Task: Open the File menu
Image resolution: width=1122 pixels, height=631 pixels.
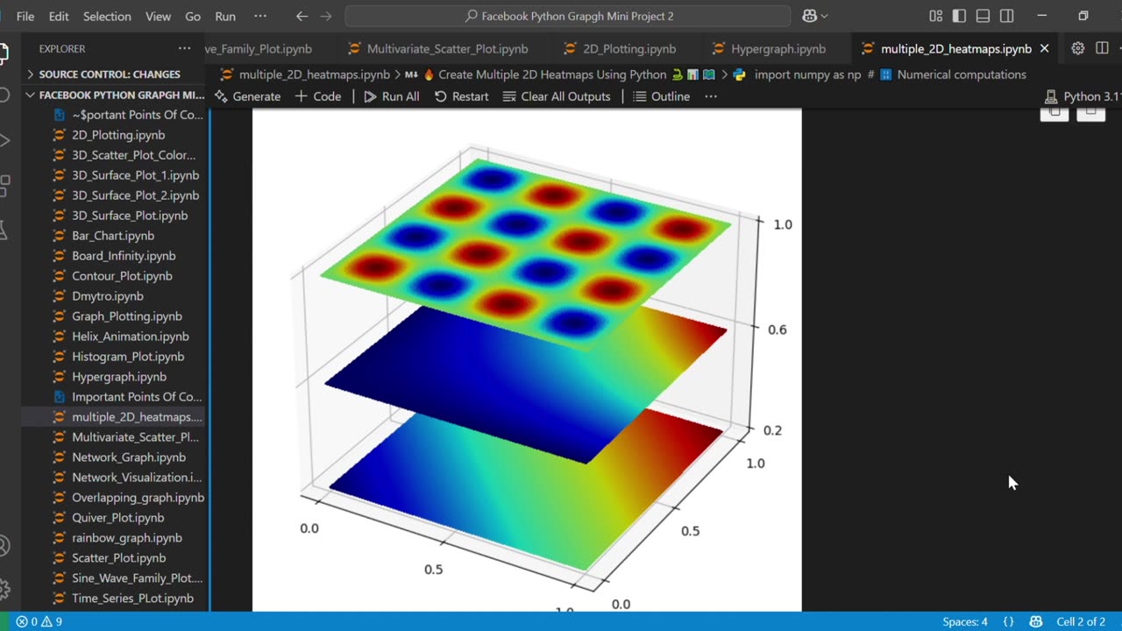Action: [x=25, y=16]
